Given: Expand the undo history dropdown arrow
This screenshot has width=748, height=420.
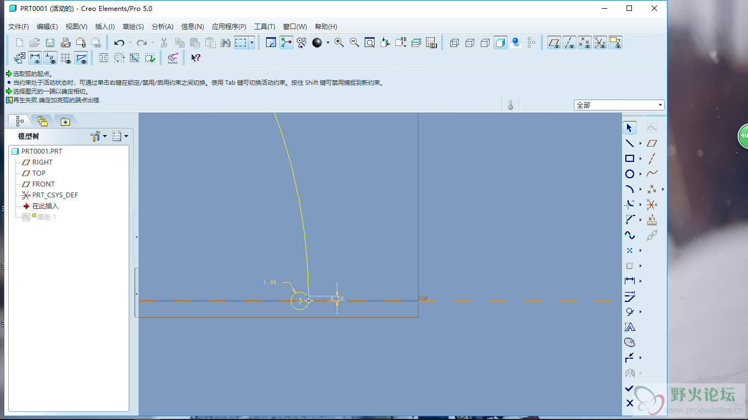Looking at the screenshot, I should click(130, 43).
